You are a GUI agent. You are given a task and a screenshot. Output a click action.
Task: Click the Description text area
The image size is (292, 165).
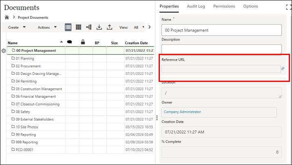pos(221,50)
